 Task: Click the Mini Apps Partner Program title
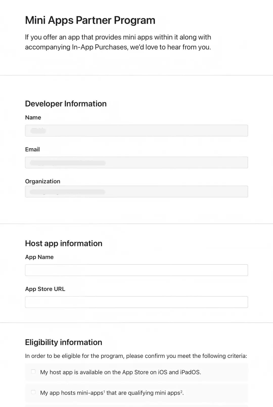(x=90, y=20)
